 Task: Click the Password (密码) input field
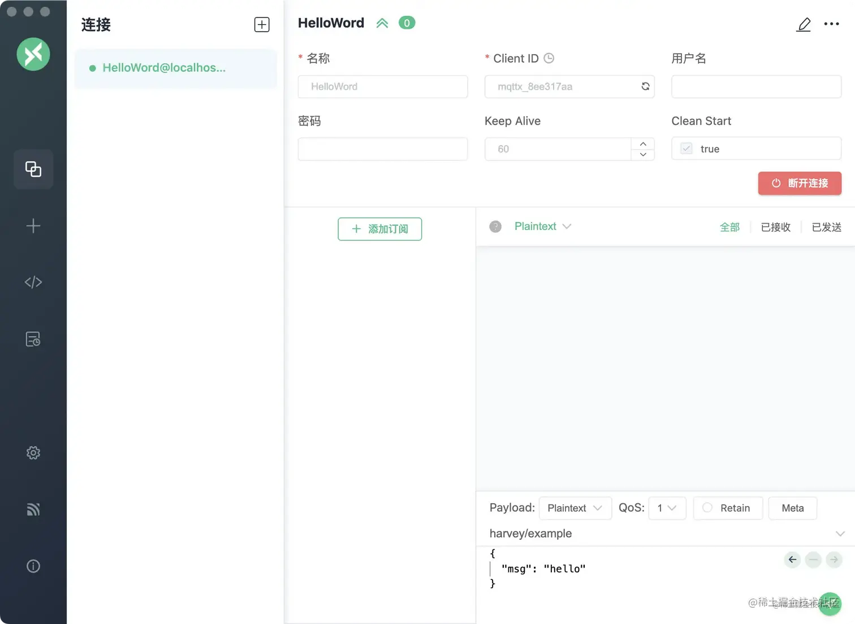383,149
